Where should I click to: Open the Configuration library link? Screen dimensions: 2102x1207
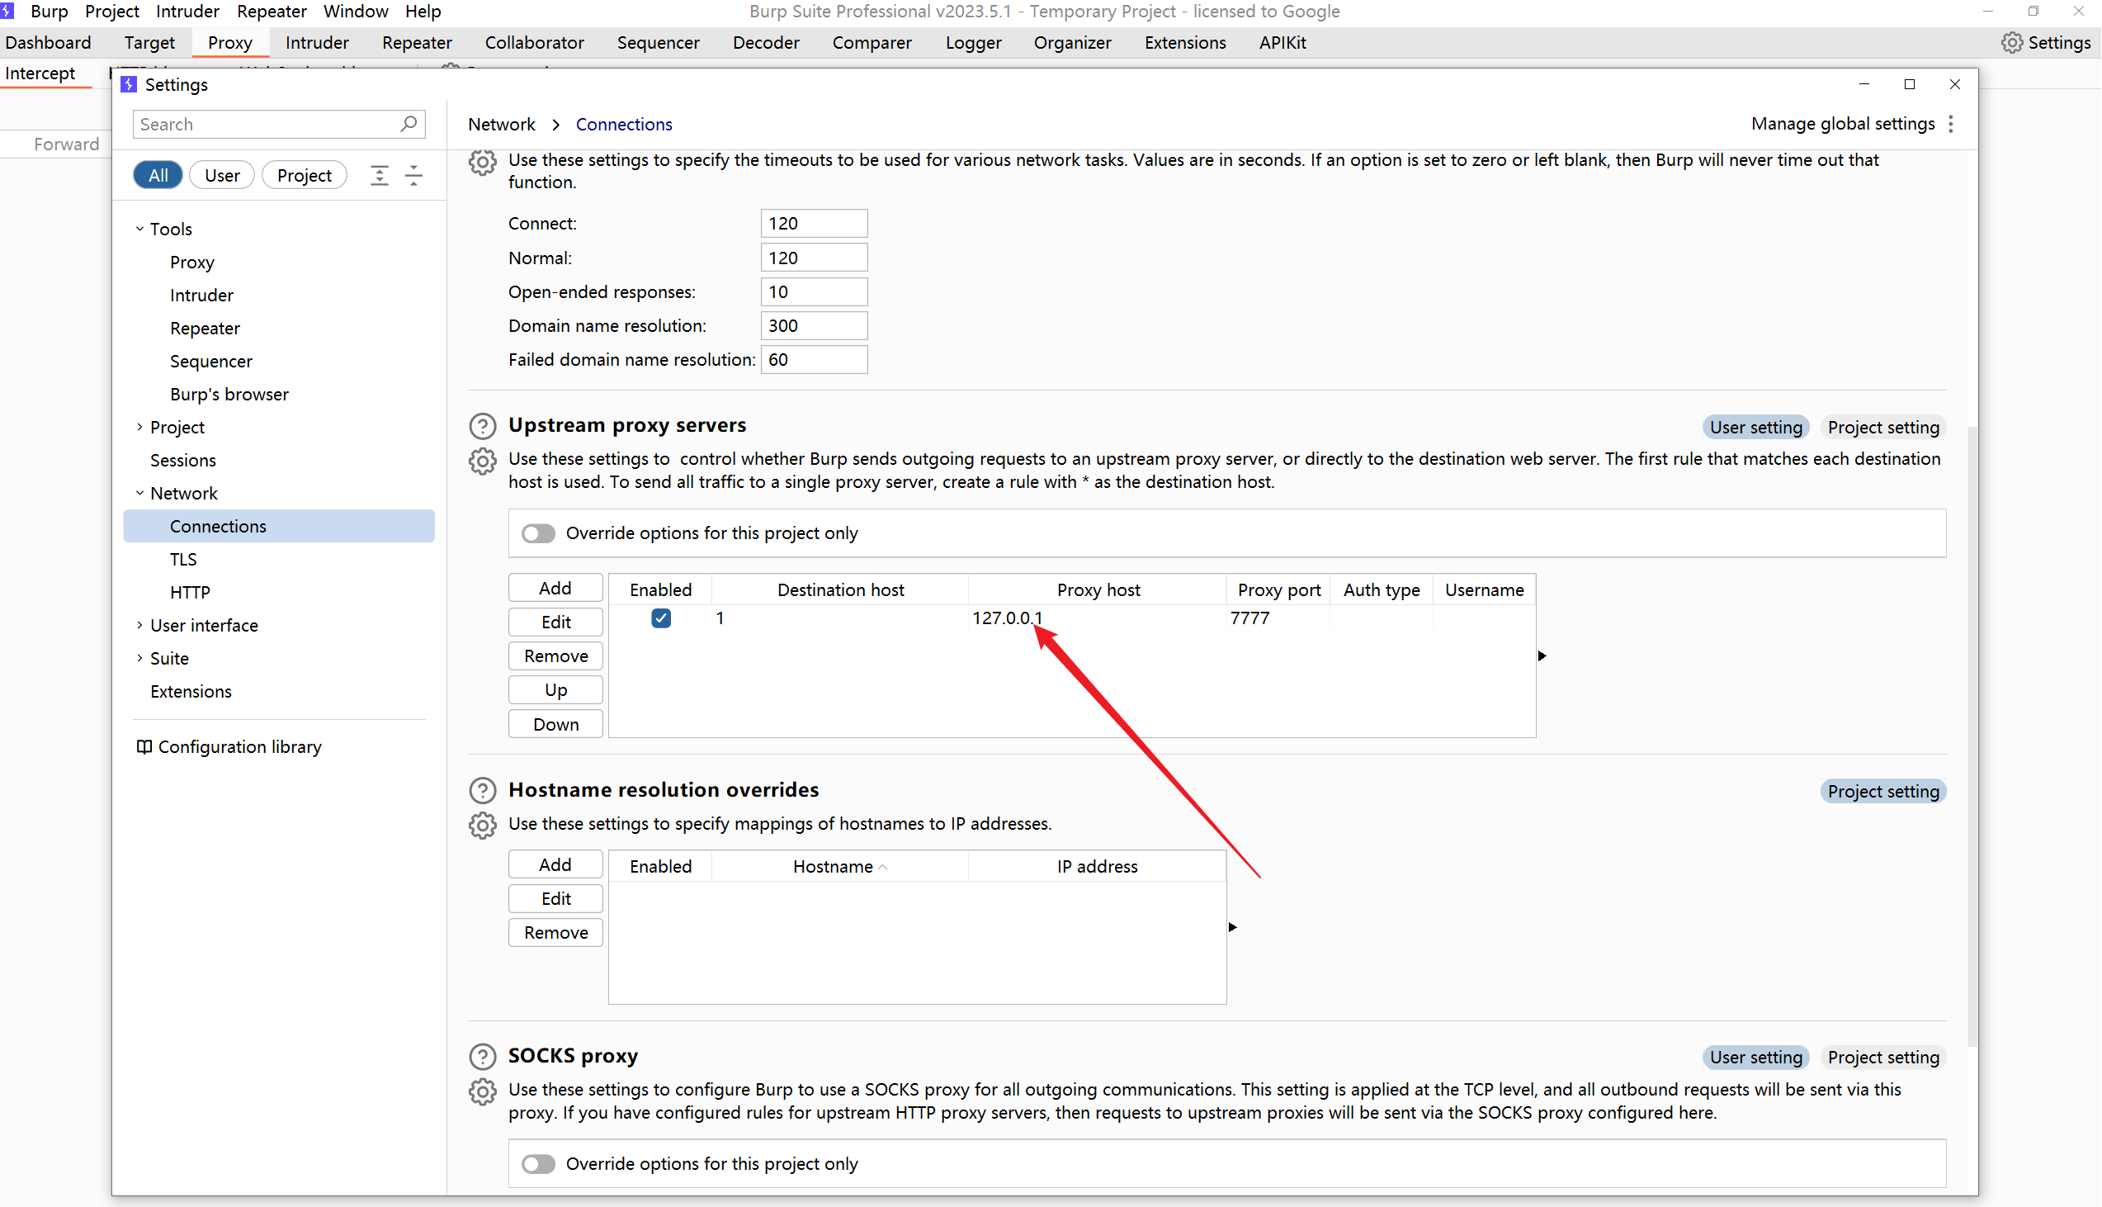[x=239, y=748]
